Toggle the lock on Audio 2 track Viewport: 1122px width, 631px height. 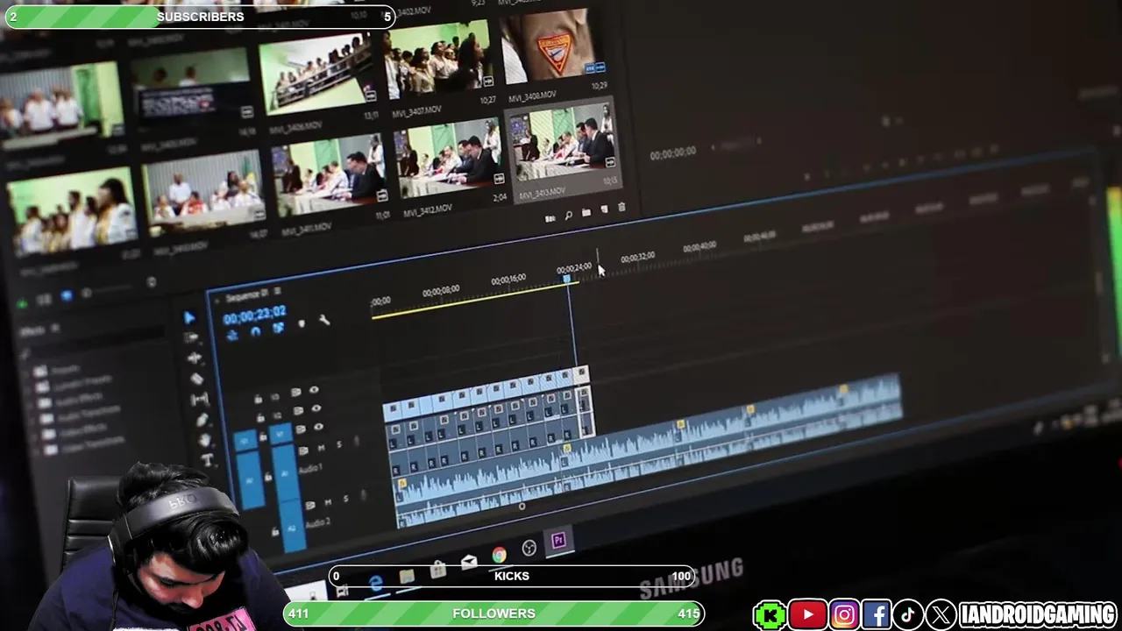coord(274,532)
